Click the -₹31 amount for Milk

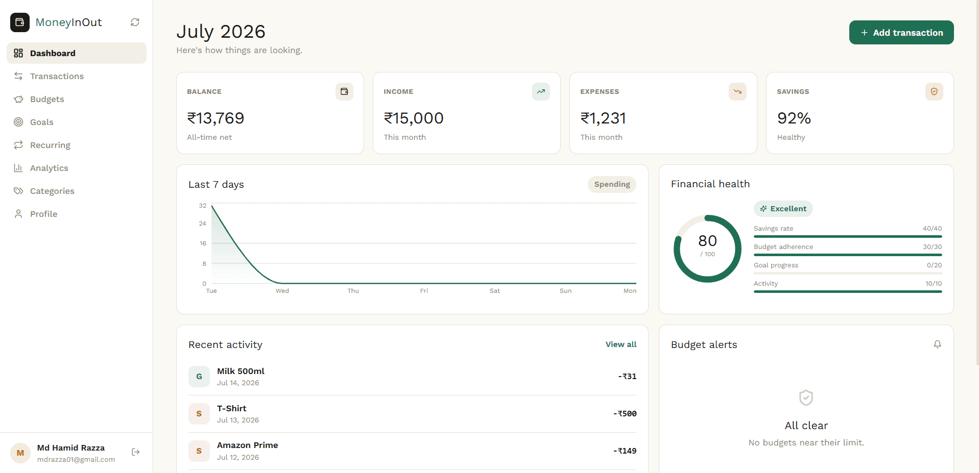coord(628,377)
